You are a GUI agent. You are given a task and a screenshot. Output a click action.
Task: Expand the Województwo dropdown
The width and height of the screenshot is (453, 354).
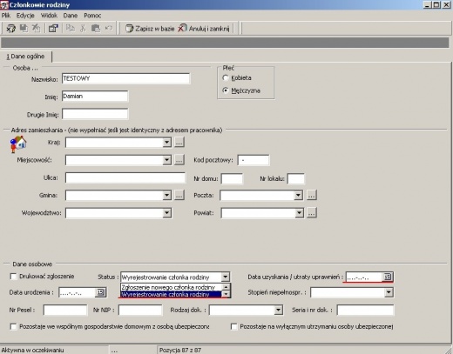tap(166, 213)
